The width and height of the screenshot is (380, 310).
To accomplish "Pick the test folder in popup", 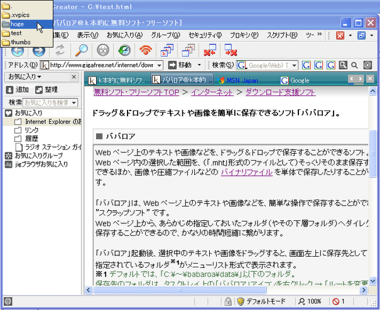I will 26,33.
